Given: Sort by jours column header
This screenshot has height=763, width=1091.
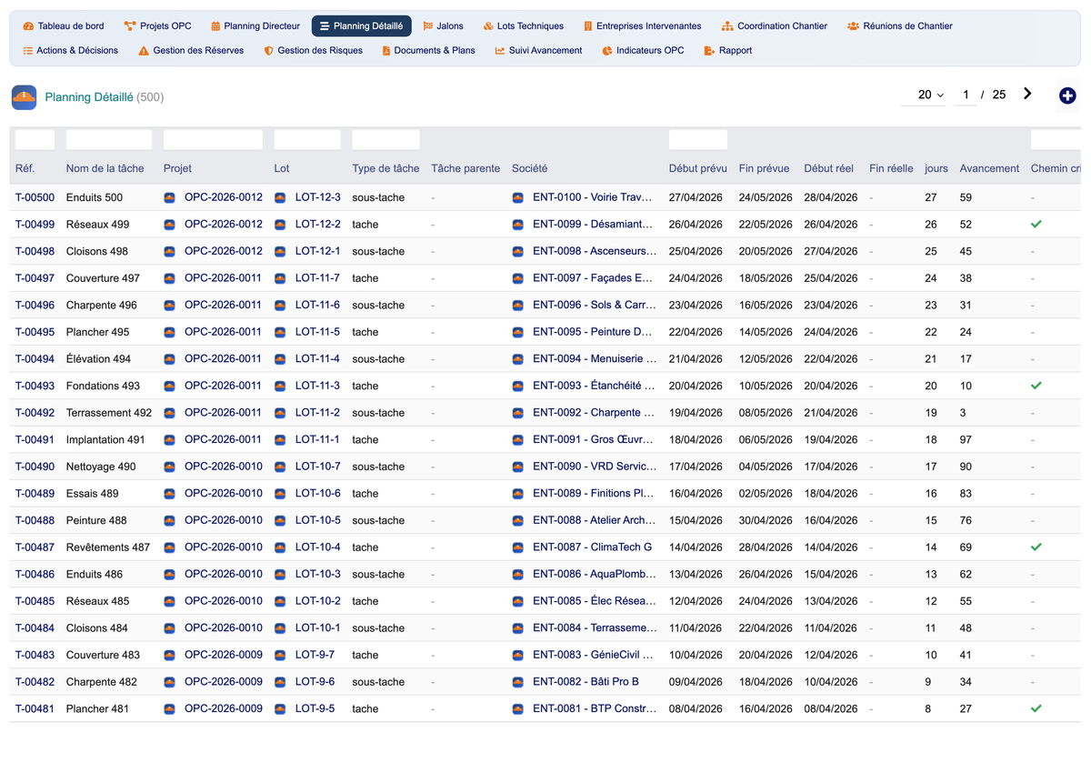Looking at the screenshot, I should click(936, 168).
